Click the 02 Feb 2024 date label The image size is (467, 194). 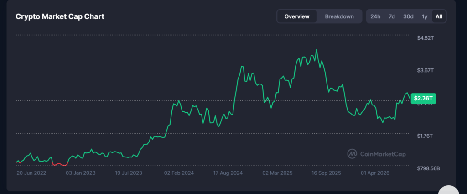point(179,173)
